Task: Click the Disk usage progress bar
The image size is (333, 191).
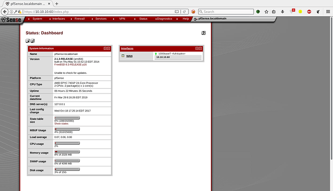Action: [67, 169]
